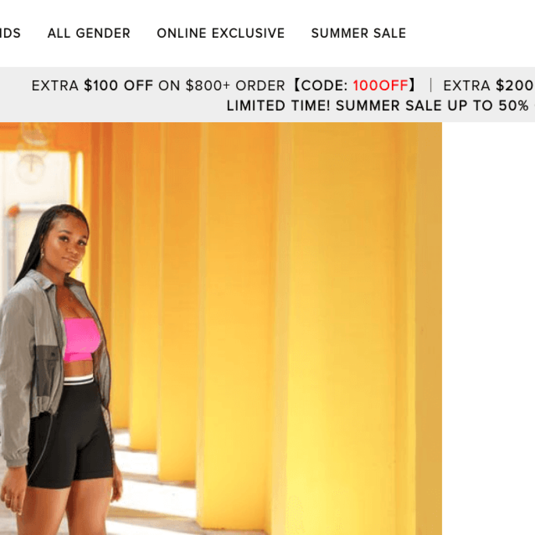Open the ONLINE EXCLUSIVE menu
The height and width of the screenshot is (535, 535).
coord(220,33)
